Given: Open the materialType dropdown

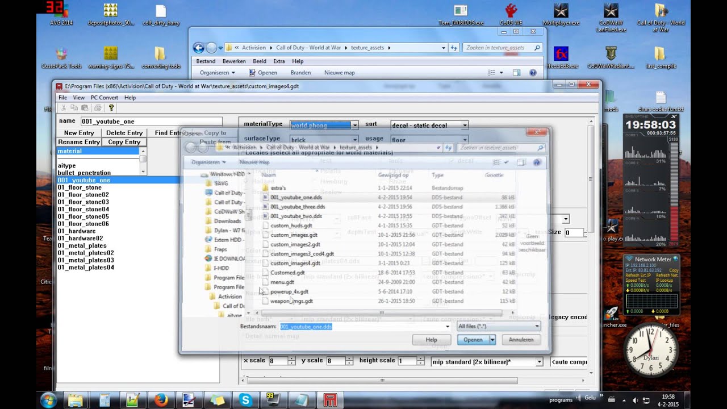Looking at the screenshot, I should point(354,125).
